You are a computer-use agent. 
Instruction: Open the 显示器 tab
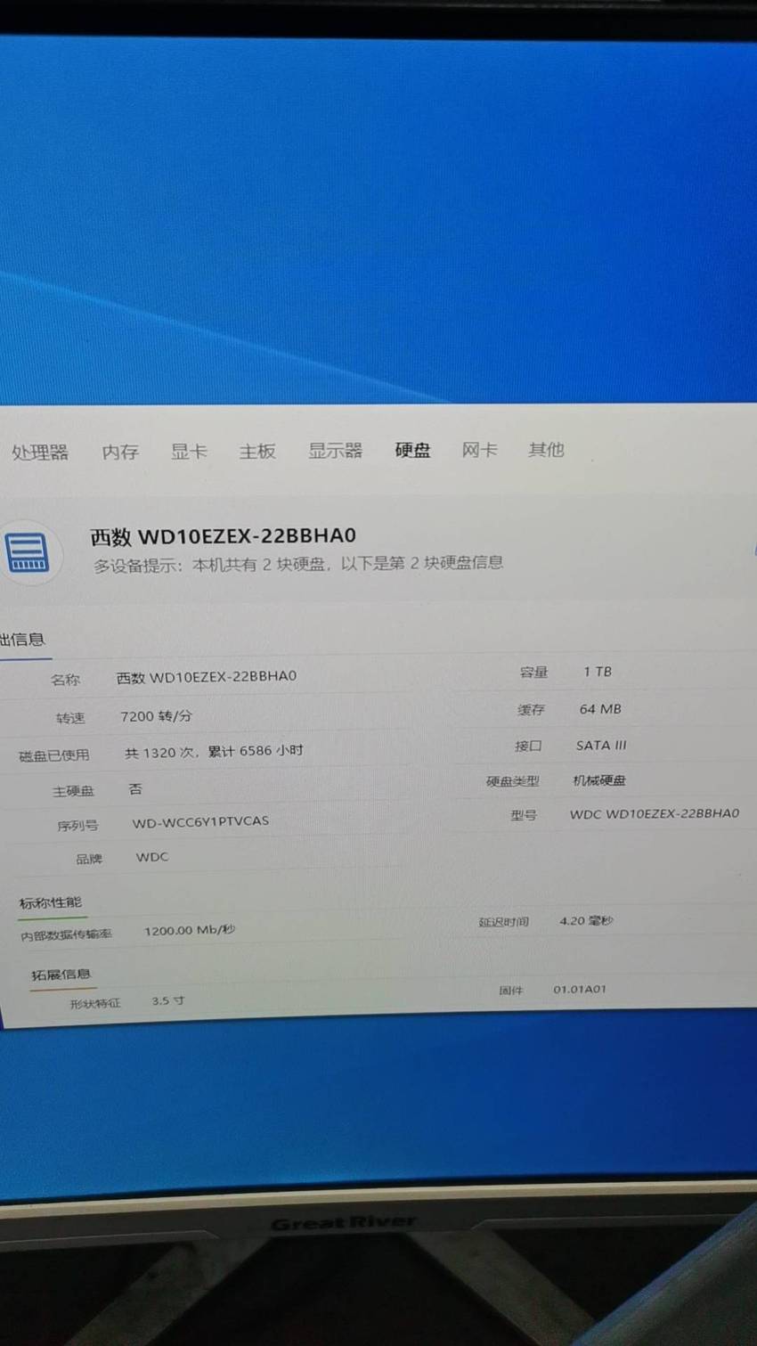pos(335,451)
